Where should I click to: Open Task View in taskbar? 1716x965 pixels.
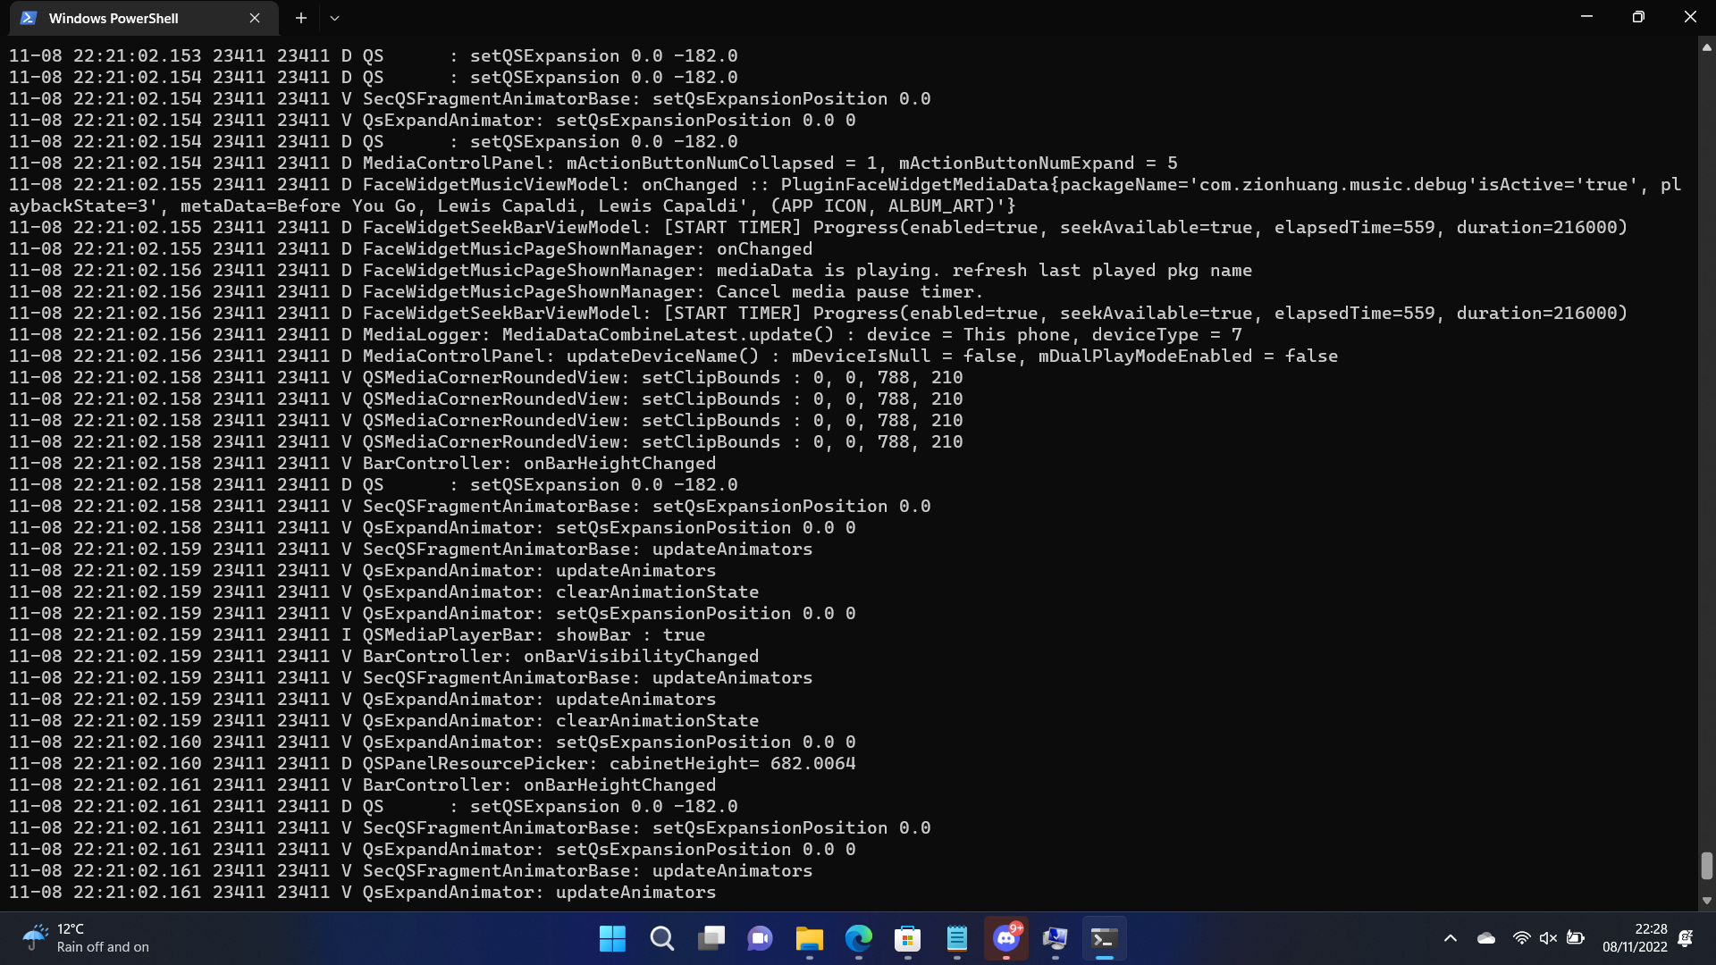(x=711, y=938)
